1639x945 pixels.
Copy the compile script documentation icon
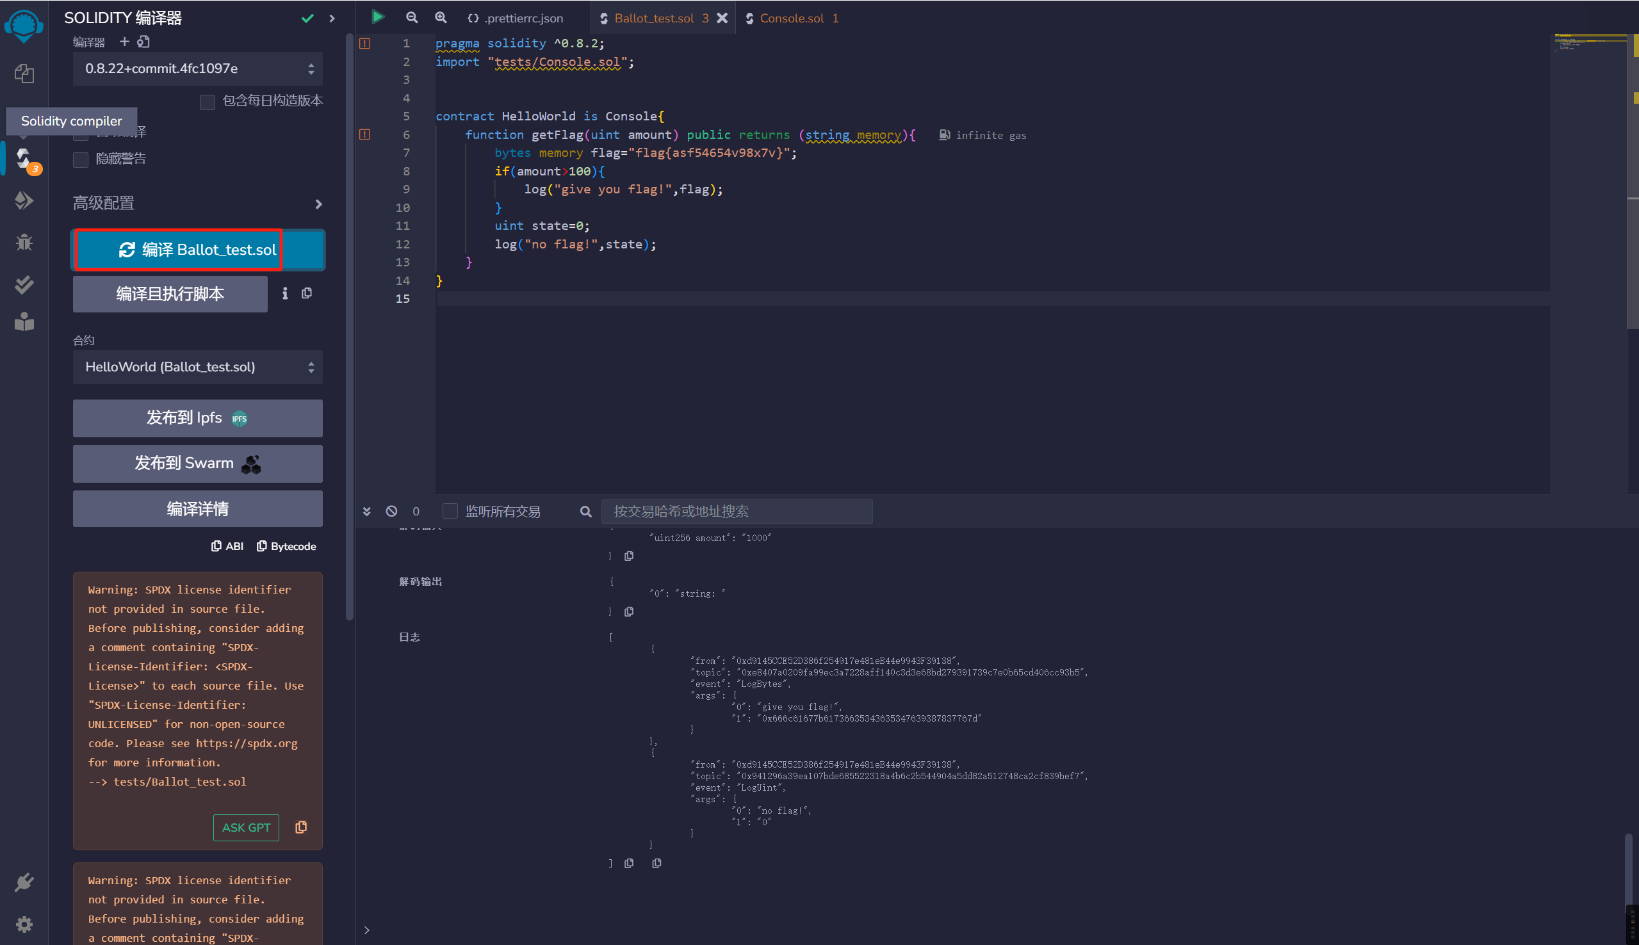click(307, 293)
